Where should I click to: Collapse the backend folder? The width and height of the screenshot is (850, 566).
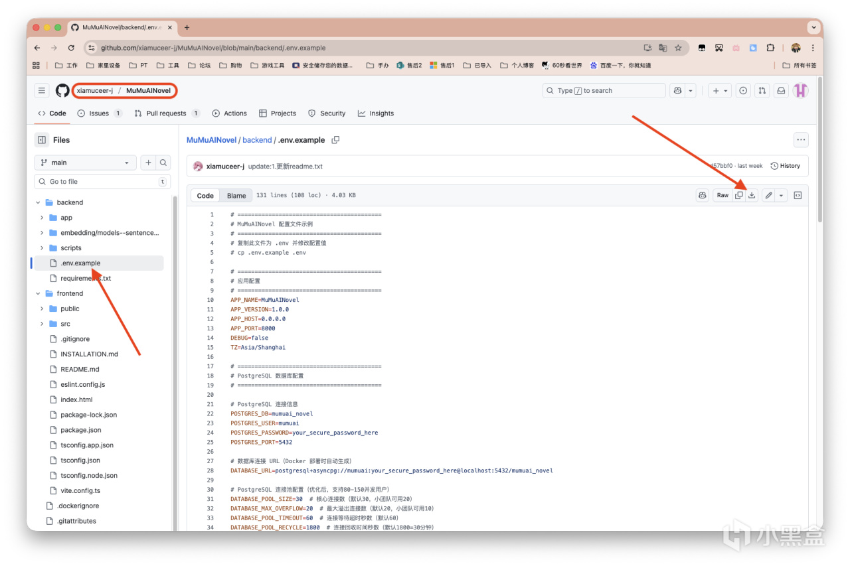(x=39, y=202)
